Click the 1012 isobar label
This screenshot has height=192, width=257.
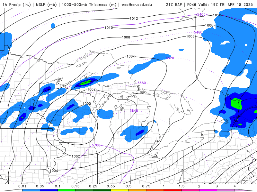point(134,19)
